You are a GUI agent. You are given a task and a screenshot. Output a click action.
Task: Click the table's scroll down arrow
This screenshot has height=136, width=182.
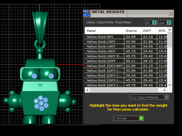170,85
